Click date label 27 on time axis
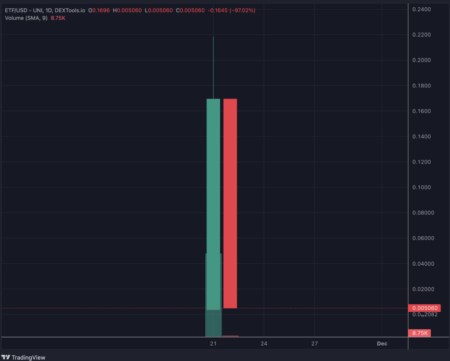 315,343
